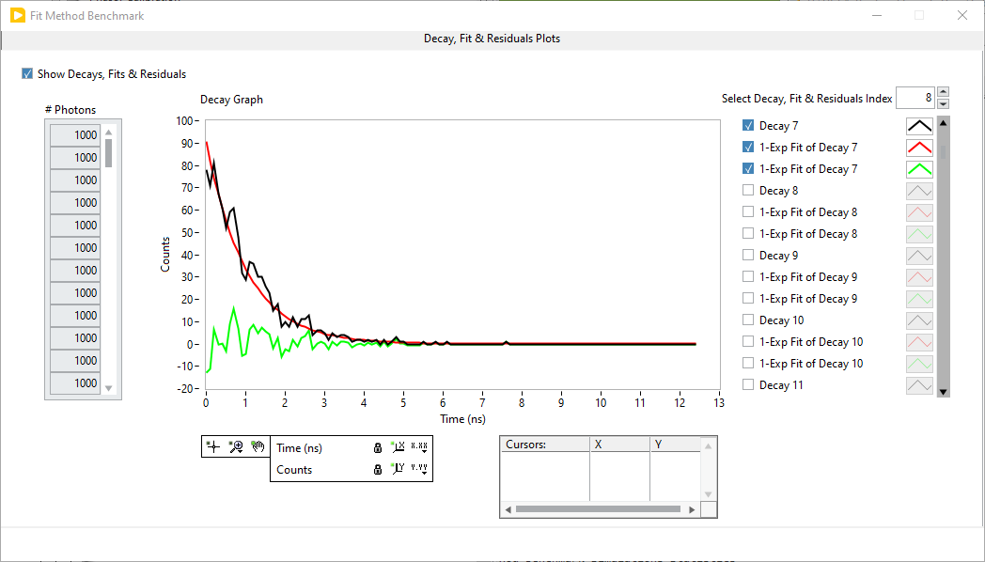Image resolution: width=985 pixels, height=562 pixels.
Task: Open the Decay 11 plot style icon
Action: (919, 385)
